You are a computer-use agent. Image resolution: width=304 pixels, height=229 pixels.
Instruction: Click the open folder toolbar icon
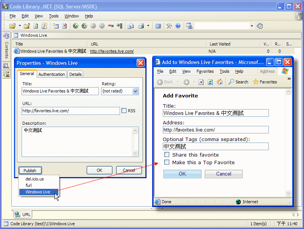coord(12,26)
